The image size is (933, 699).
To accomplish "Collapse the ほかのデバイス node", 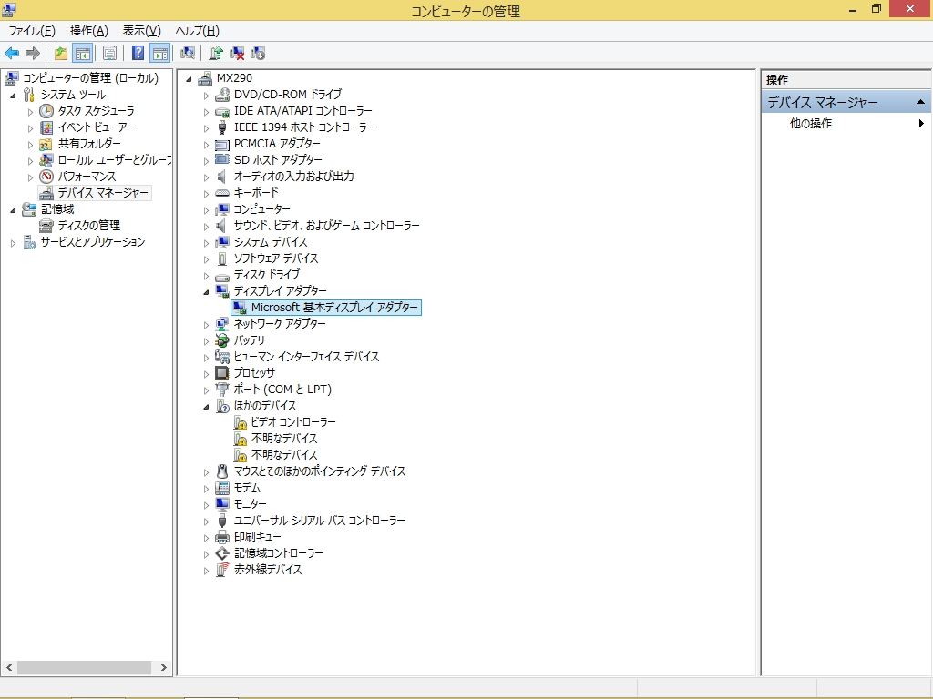I will pyautogui.click(x=207, y=407).
